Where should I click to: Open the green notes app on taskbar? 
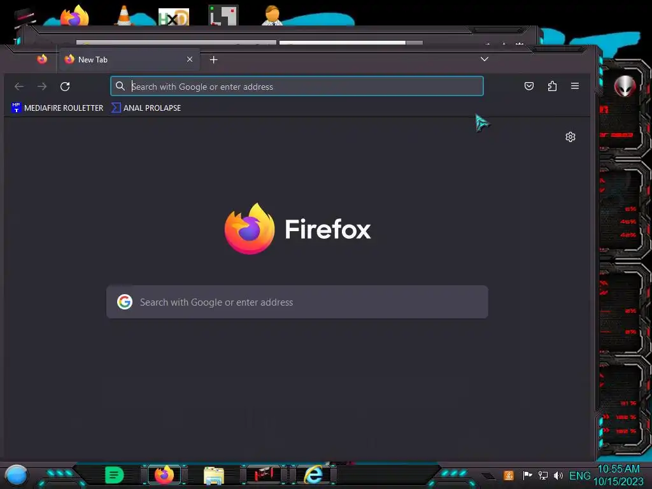(x=115, y=475)
